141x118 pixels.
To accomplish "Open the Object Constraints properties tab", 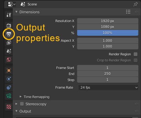I will pos(9,87).
